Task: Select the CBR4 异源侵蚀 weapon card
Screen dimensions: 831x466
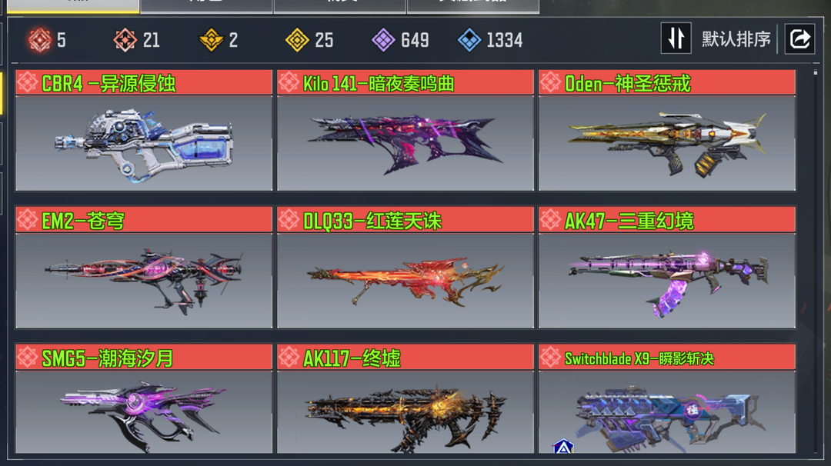Action: (x=144, y=130)
